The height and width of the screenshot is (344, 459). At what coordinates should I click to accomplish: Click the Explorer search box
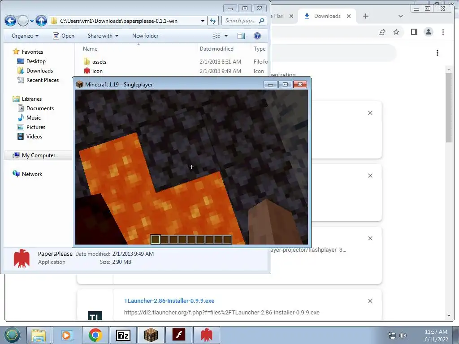[244, 21]
